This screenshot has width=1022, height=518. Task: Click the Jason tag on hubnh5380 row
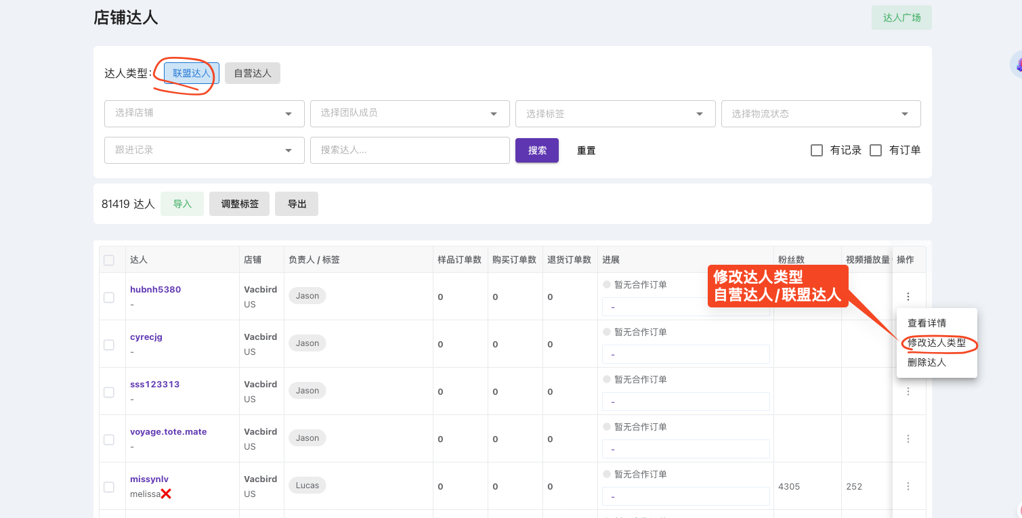coord(307,296)
